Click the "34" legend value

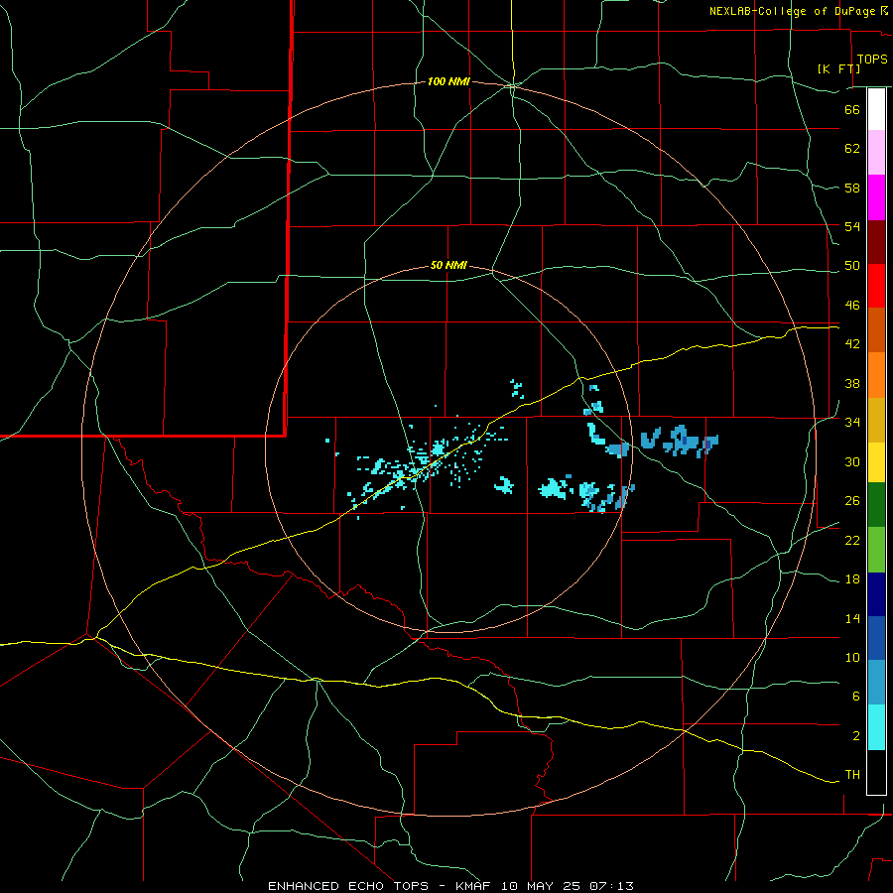(x=852, y=423)
